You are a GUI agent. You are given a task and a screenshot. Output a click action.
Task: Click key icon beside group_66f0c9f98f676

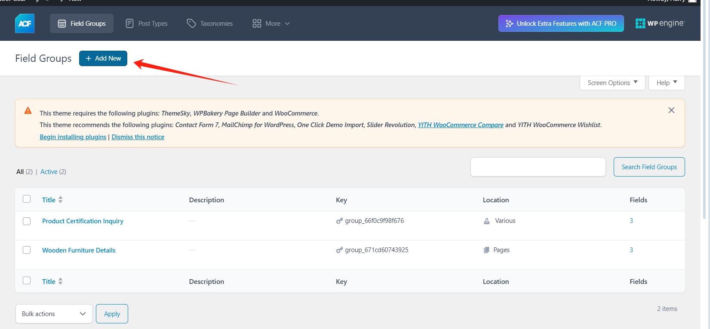tap(339, 221)
